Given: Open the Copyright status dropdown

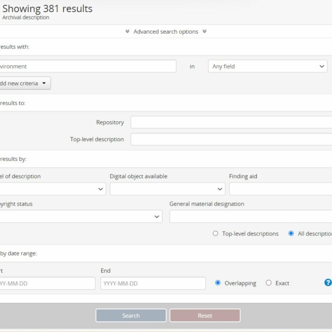Looking at the screenshot, I should [x=80, y=216].
